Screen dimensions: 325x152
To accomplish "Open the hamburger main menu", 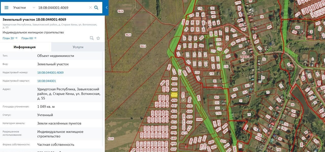I will click(7, 8).
